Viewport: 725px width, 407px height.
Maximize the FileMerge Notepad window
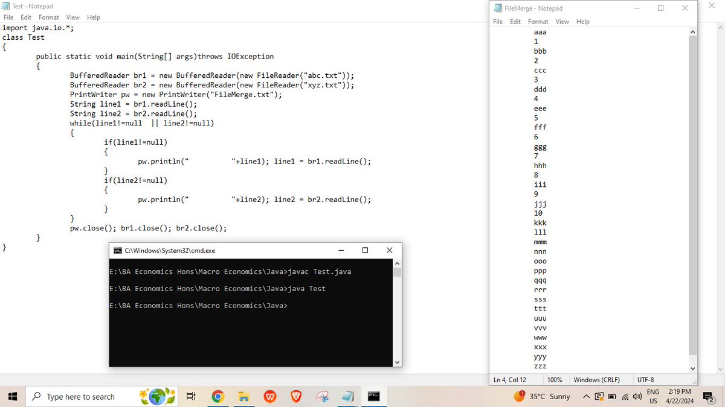(x=660, y=8)
